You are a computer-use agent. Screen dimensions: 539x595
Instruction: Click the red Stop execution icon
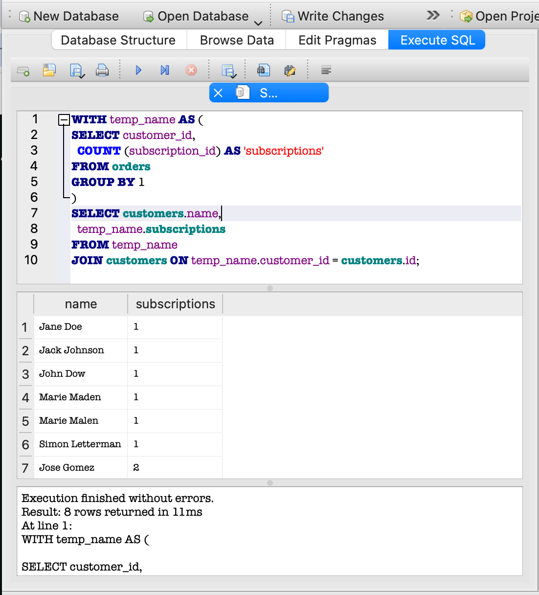coord(191,70)
